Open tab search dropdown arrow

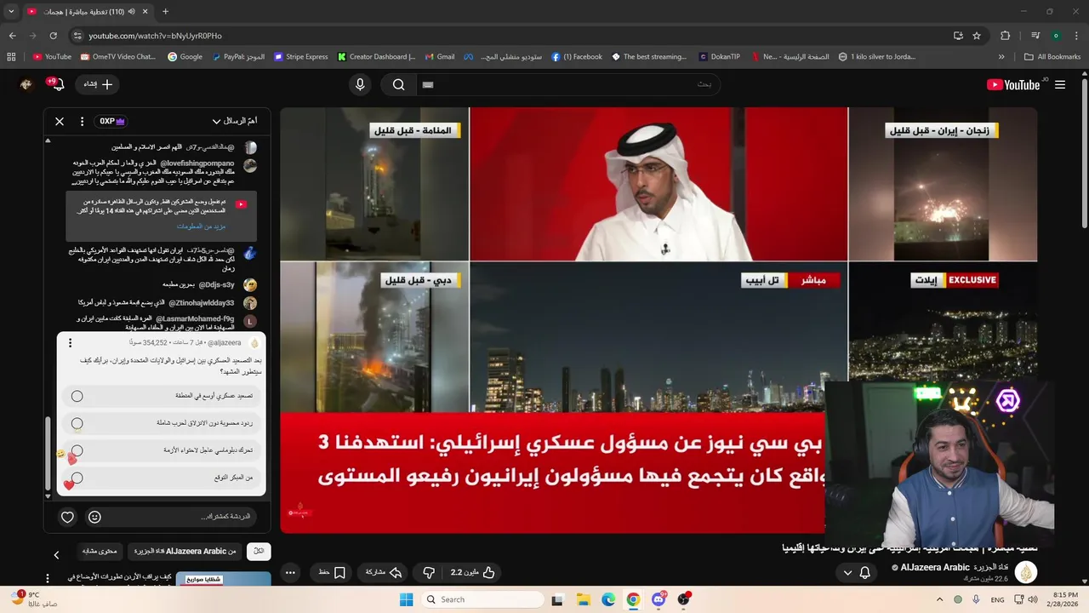(11, 12)
